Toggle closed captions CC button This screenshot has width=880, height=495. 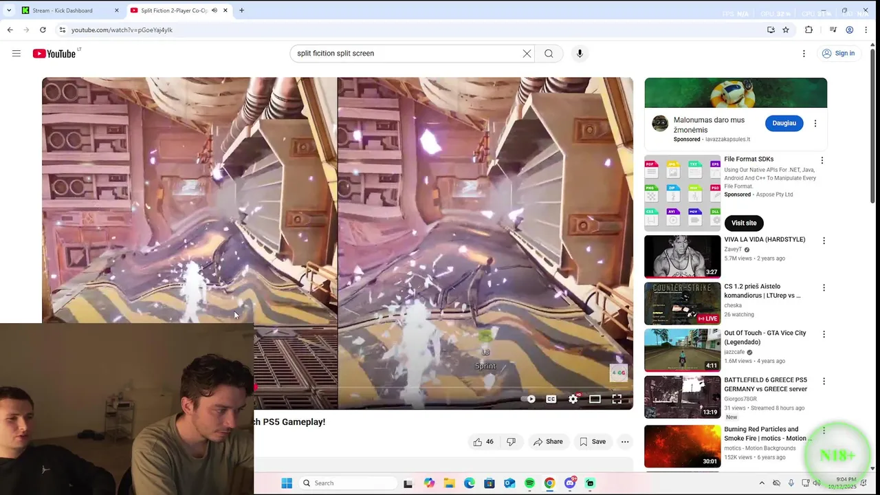click(551, 399)
